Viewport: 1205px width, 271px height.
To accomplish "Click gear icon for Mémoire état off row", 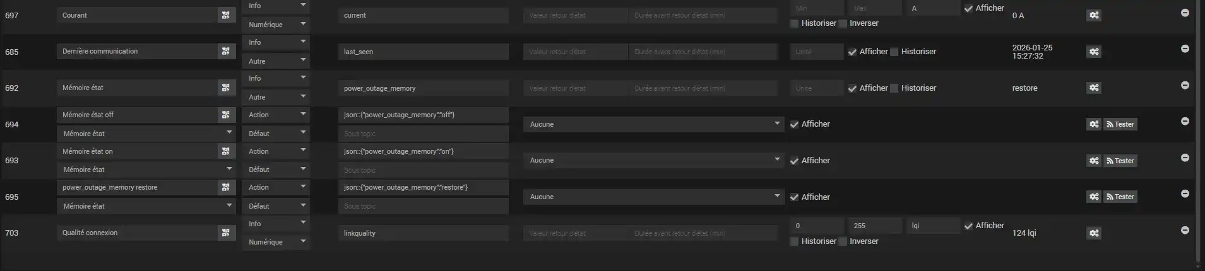I will (x=1094, y=125).
